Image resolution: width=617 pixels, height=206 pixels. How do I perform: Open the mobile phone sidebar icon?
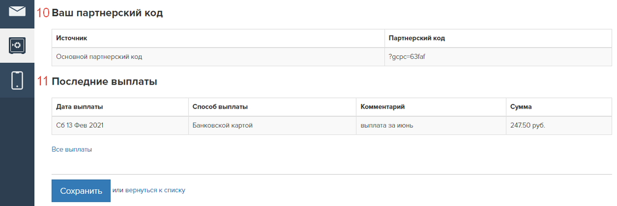[x=17, y=80]
